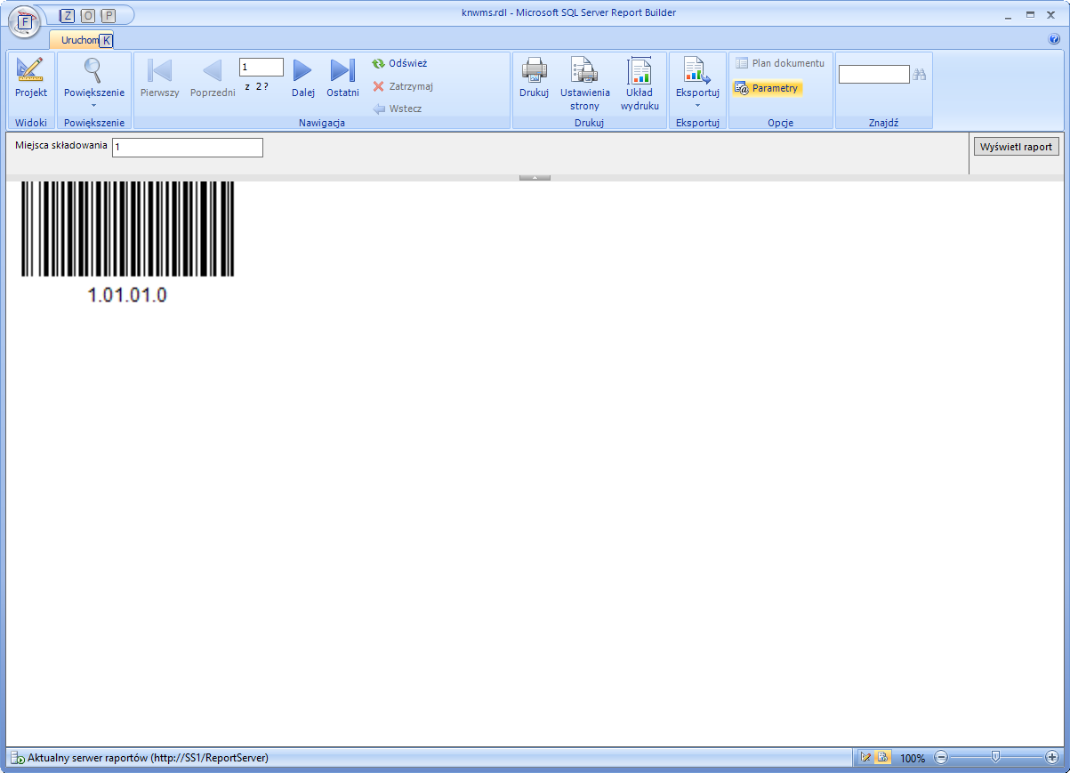Click the Nawigacja group label
This screenshot has height=773, width=1070.
pyautogui.click(x=322, y=123)
